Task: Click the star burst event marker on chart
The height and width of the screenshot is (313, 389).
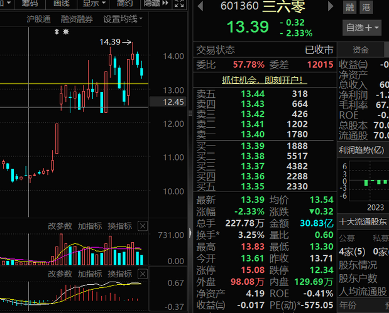Action: click(66, 32)
